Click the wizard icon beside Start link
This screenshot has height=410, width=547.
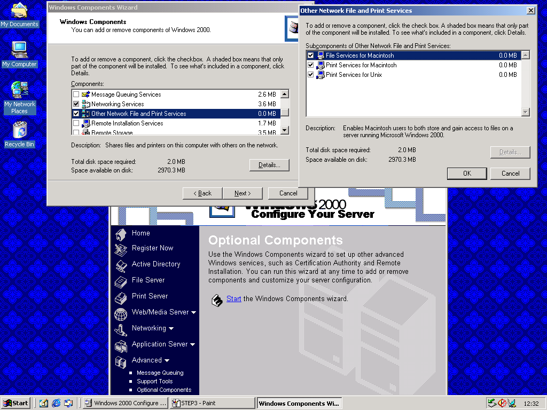217,300
